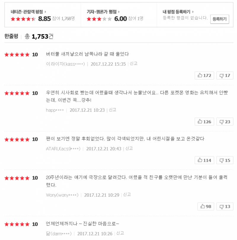237x240 pixels.
Task: Click the critic 6.00 star rating
Action: click(99, 19)
